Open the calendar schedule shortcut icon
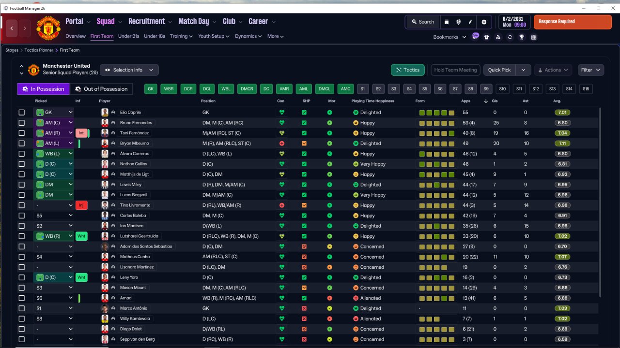Viewport: 620px width, 348px height. pyautogui.click(x=534, y=37)
